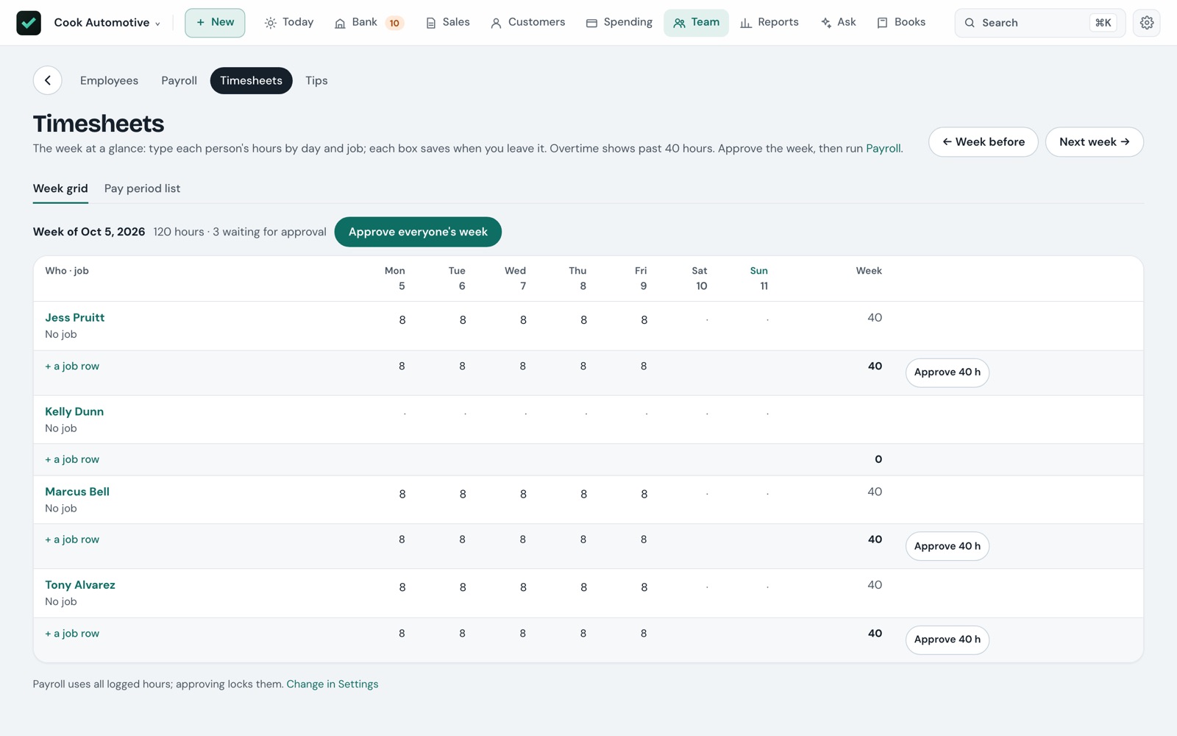Open the Sales section
The height and width of the screenshot is (736, 1177).
click(x=447, y=23)
